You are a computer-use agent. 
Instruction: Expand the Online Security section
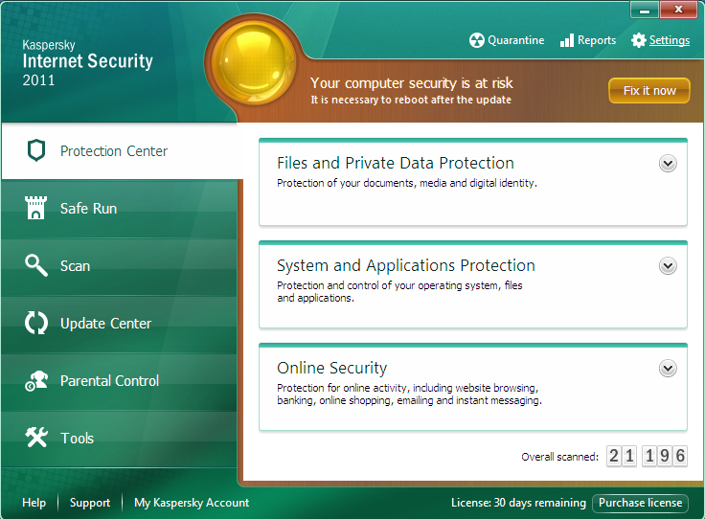pyautogui.click(x=668, y=369)
